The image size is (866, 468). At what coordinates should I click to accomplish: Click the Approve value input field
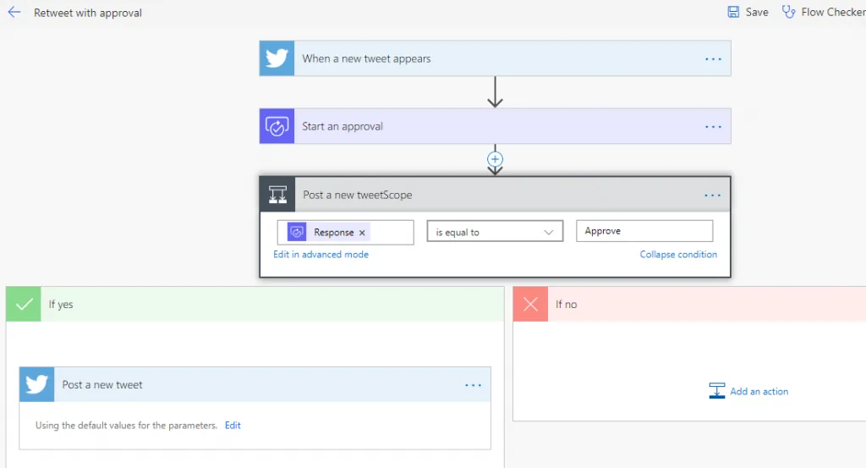[x=644, y=231]
